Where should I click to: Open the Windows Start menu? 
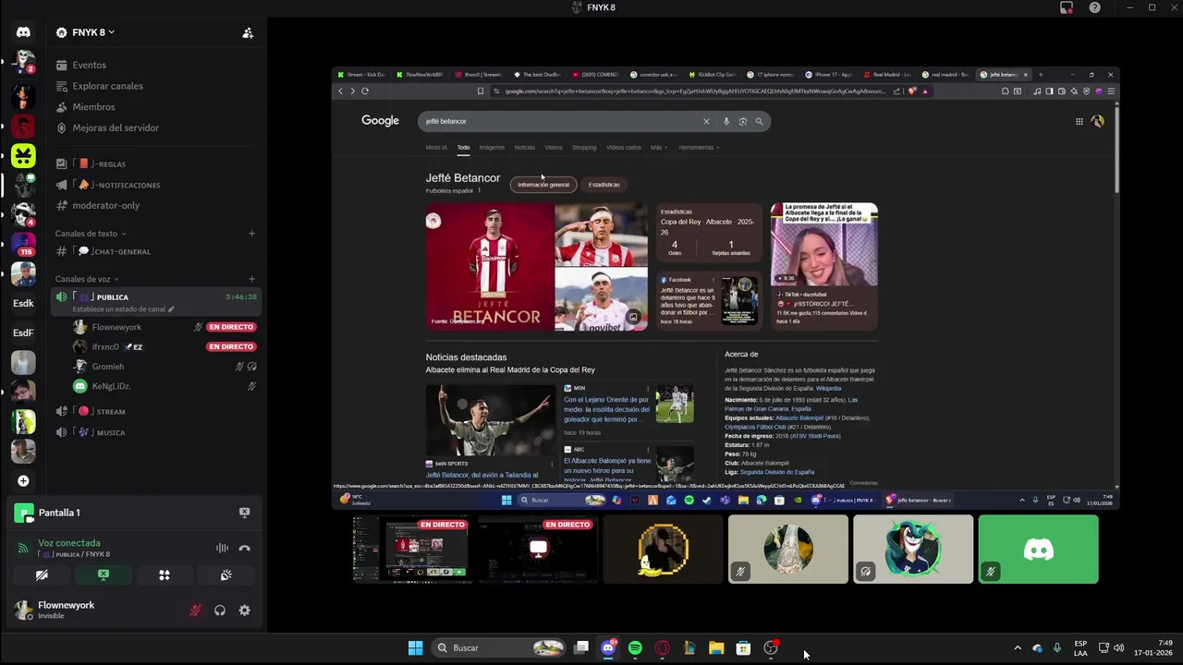pyautogui.click(x=416, y=648)
